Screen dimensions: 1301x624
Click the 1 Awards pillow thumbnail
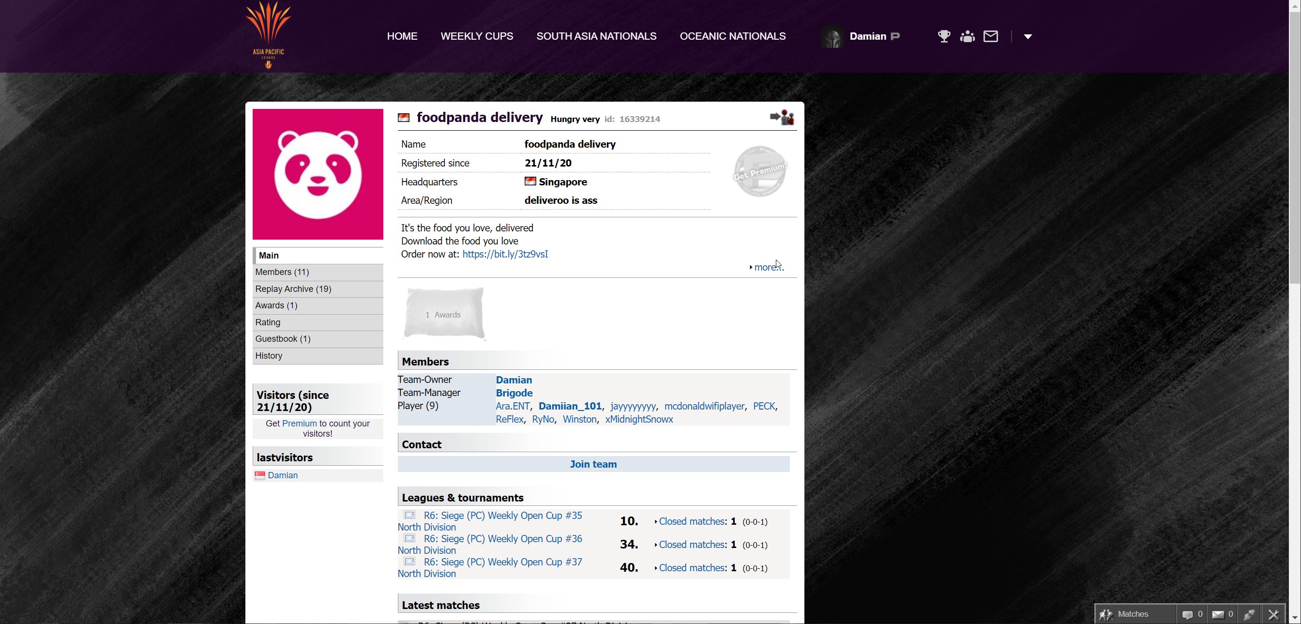[444, 314]
